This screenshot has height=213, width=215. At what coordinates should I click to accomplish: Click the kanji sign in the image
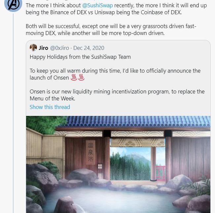90,152
